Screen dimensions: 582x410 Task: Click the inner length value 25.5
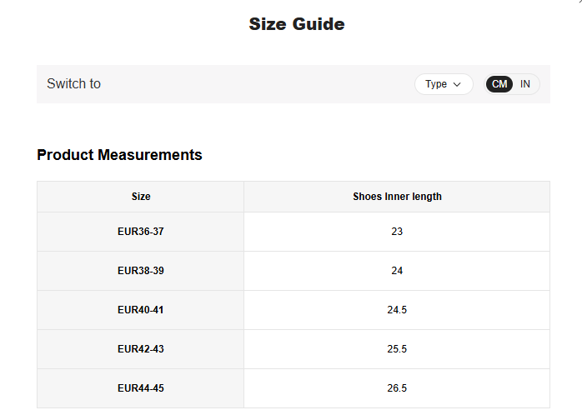(x=397, y=349)
